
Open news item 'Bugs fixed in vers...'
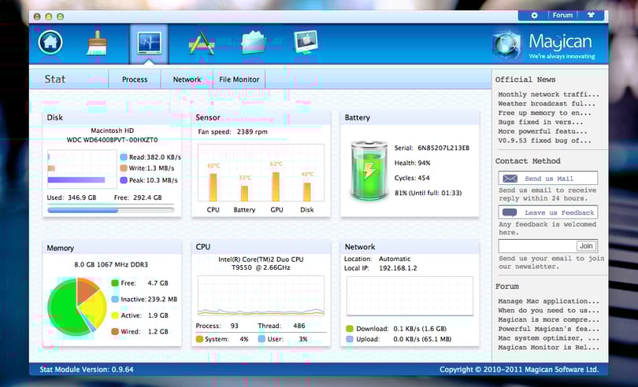pyautogui.click(x=540, y=122)
